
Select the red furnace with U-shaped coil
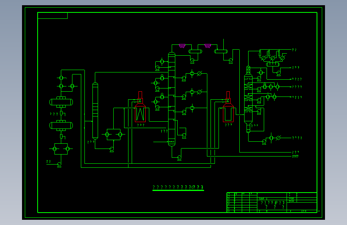point(228,107)
